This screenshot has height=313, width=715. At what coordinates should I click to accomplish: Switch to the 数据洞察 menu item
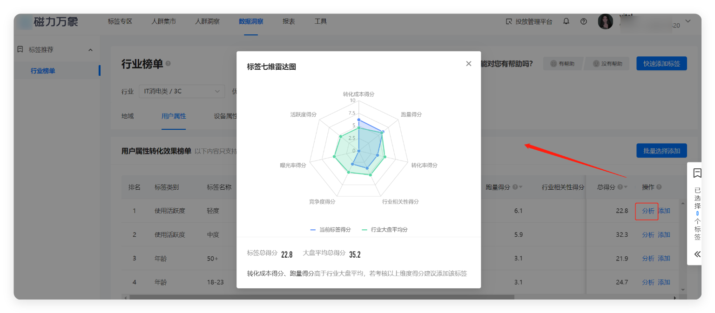point(251,21)
